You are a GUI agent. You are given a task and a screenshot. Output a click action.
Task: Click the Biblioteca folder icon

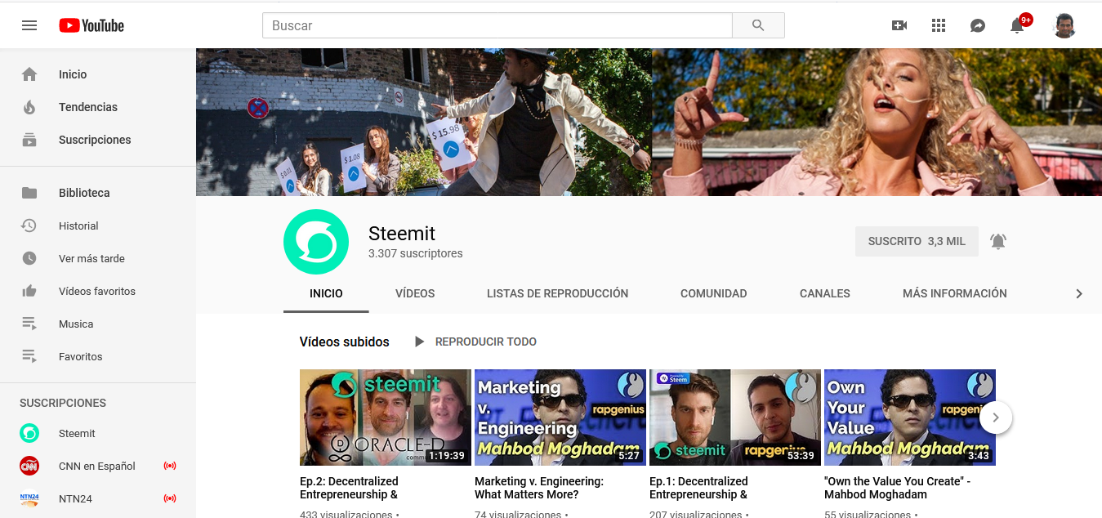click(x=29, y=193)
